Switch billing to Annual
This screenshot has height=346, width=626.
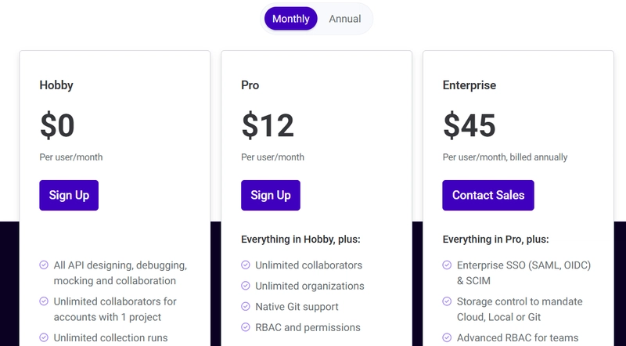coord(344,19)
